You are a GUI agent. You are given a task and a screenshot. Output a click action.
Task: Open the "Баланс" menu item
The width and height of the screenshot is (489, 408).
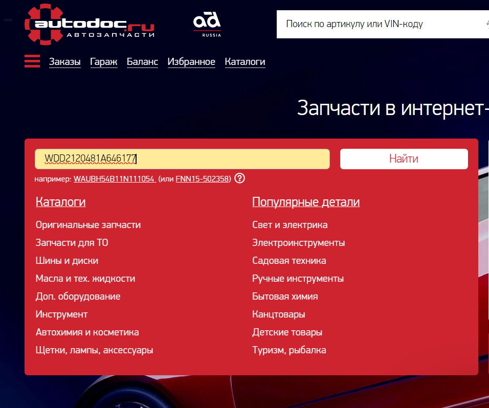point(142,61)
